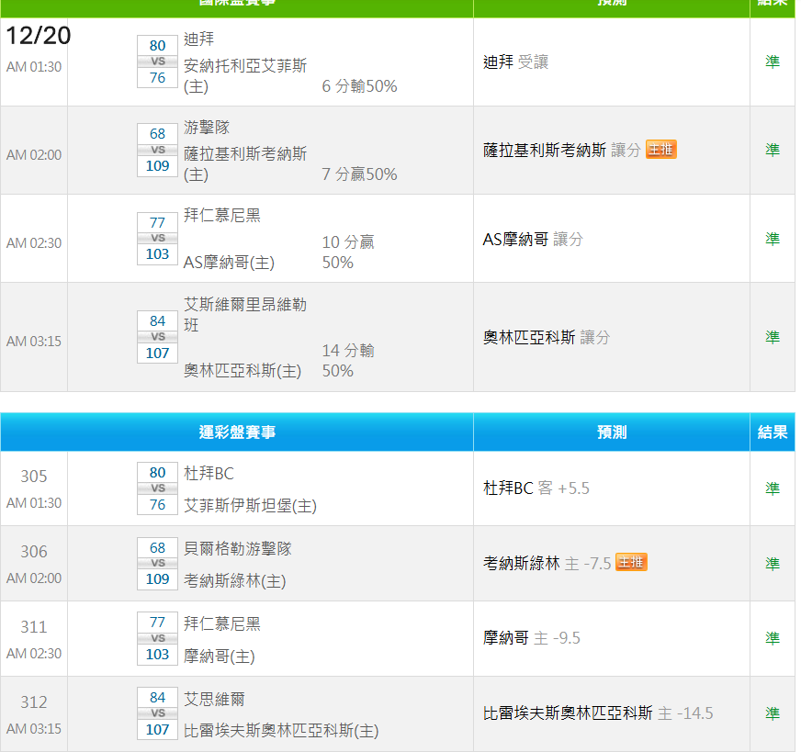Click the VS badge in game 311 match

click(158, 638)
